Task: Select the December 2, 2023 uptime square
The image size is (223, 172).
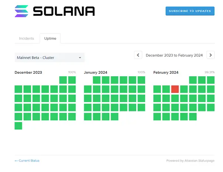Action: [x=72, y=80]
